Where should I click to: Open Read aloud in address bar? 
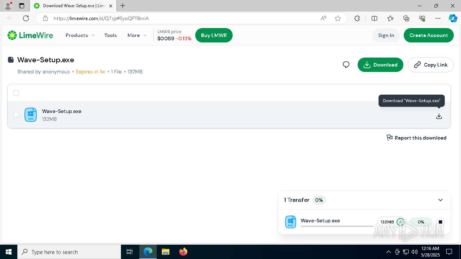pyautogui.click(x=323, y=18)
